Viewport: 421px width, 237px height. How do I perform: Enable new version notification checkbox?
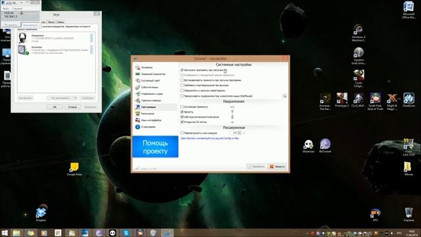(182, 91)
